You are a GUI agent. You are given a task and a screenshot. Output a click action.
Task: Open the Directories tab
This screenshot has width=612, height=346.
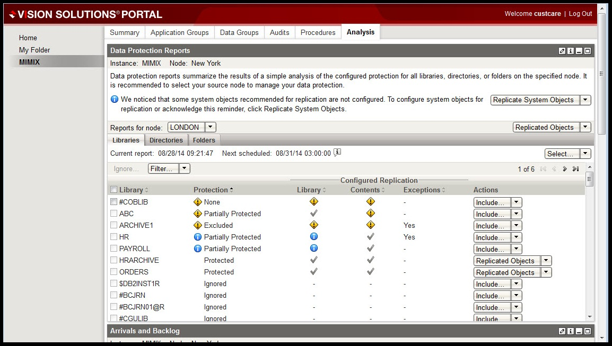pyautogui.click(x=166, y=140)
